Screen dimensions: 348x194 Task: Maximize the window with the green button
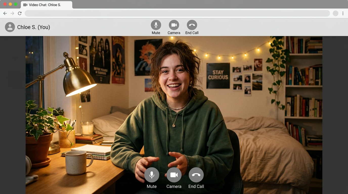(16, 4)
